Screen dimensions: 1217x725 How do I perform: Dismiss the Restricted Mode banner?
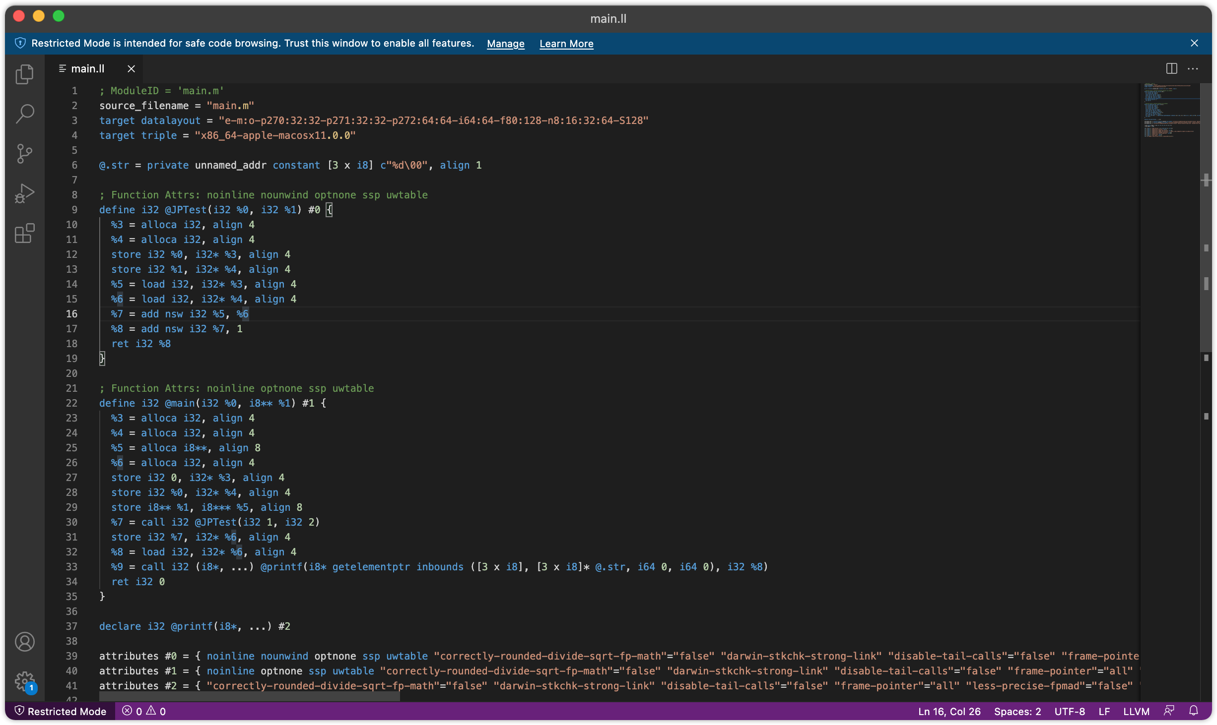click(x=1194, y=43)
